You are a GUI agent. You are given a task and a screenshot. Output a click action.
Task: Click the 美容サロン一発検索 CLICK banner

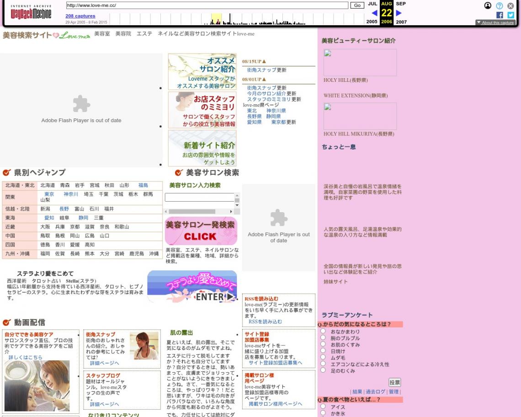[x=201, y=231]
